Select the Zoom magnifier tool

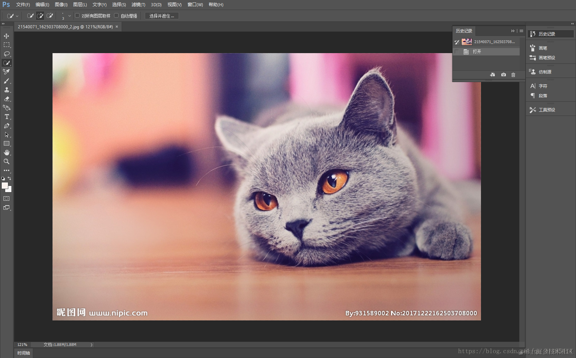(7, 161)
